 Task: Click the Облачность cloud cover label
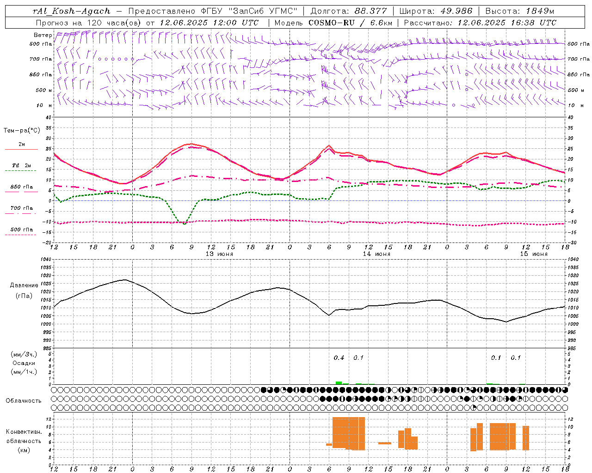click(24, 401)
